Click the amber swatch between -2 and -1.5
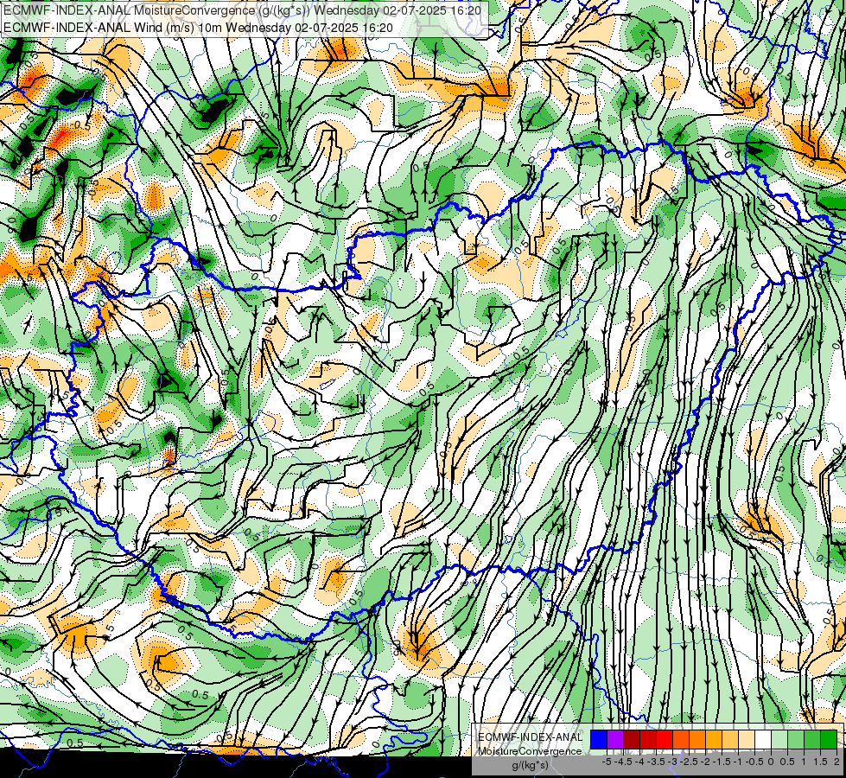This screenshot has width=846, height=778. 714,740
